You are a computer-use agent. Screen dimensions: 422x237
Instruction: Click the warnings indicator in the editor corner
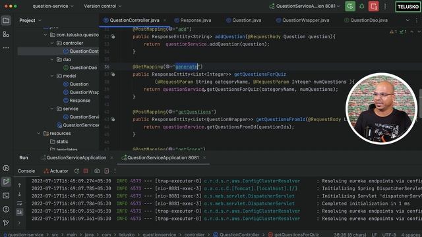coord(394,32)
